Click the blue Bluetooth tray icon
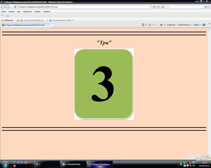The image size is (211, 168). click(185, 166)
